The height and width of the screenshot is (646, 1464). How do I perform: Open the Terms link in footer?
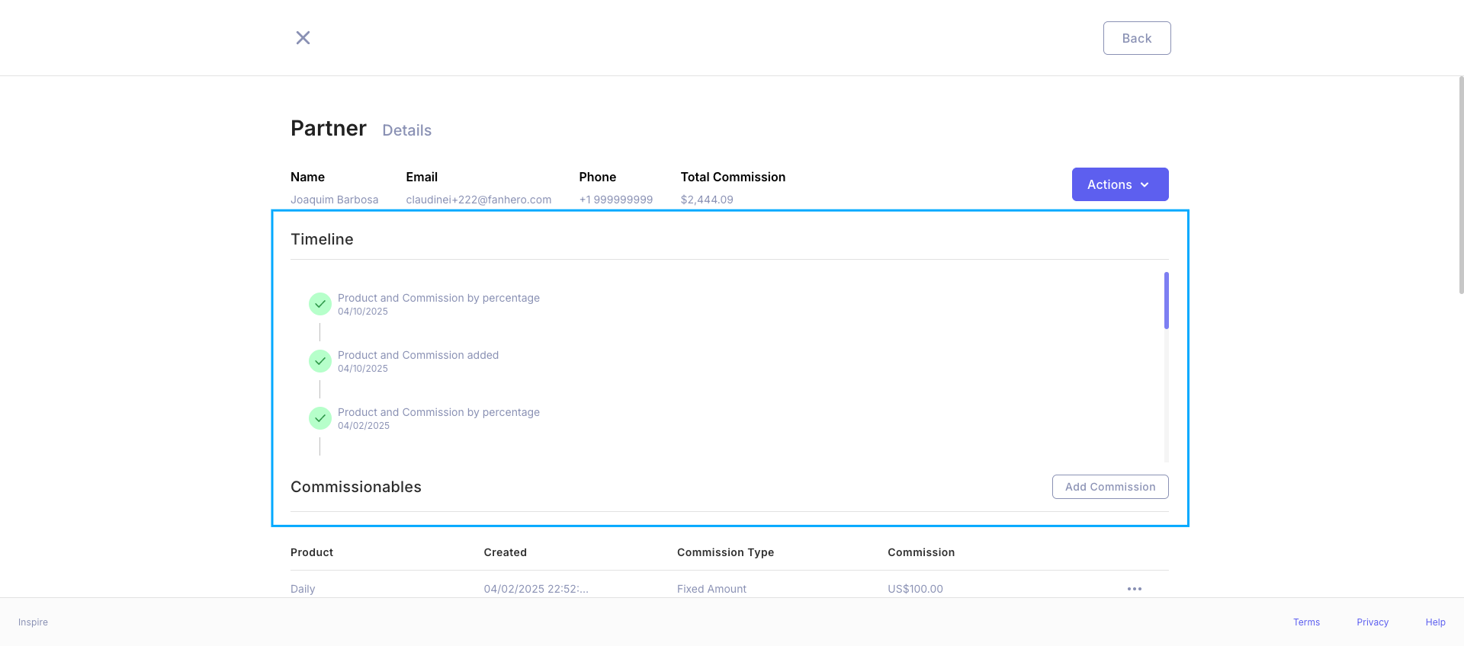click(1306, 622)
